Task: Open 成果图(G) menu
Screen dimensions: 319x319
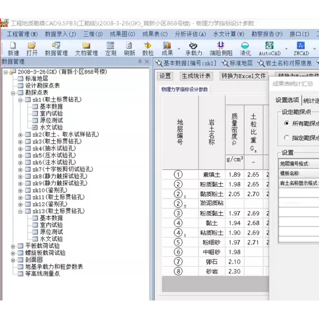Action: [123, 34]
